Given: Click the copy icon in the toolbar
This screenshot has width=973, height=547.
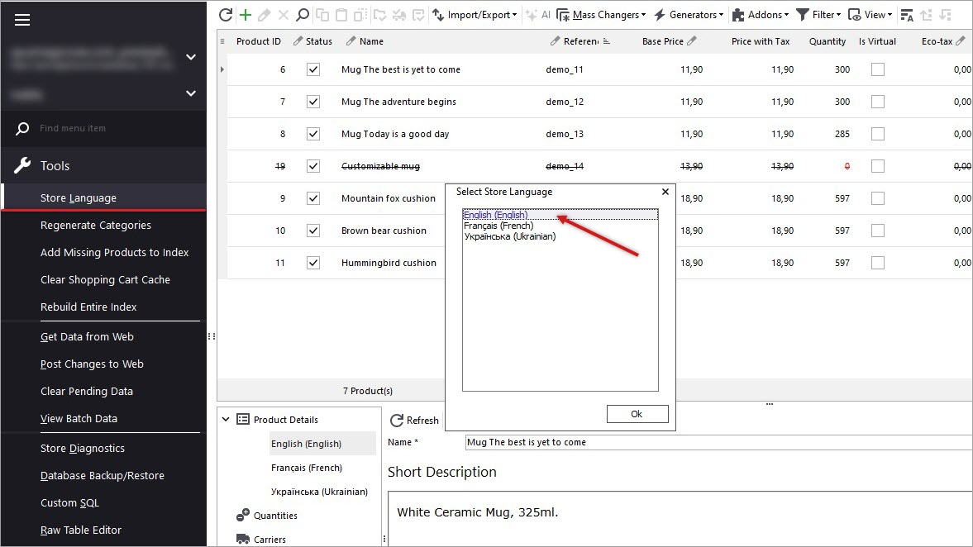Looking at the screenshot, I should [x=322, y=15].
